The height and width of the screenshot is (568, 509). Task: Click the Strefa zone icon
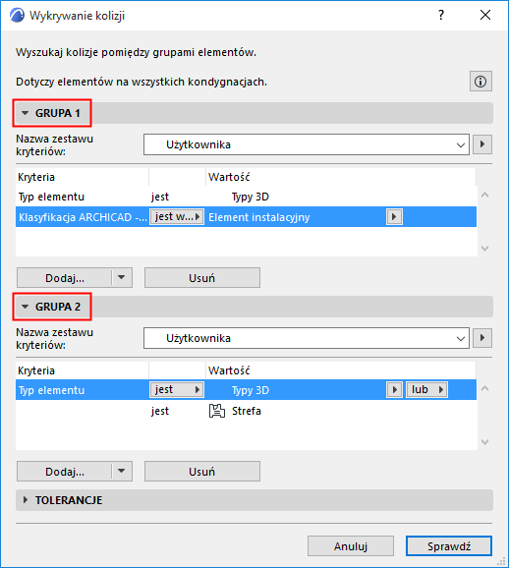[x=216, y=411]
